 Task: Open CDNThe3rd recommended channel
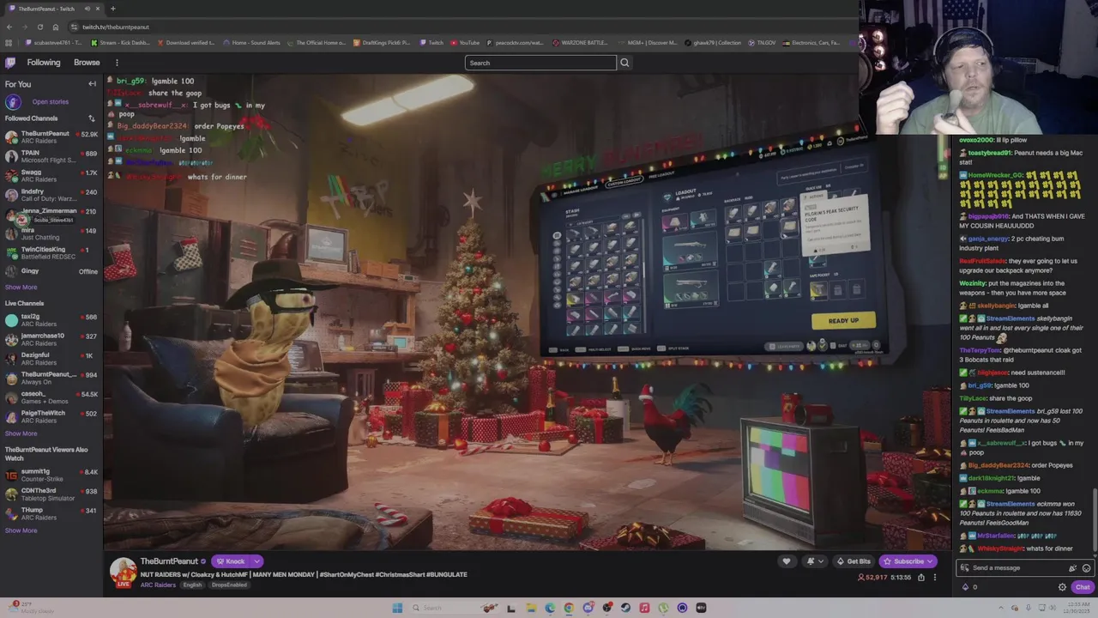[x=51, y=494]
